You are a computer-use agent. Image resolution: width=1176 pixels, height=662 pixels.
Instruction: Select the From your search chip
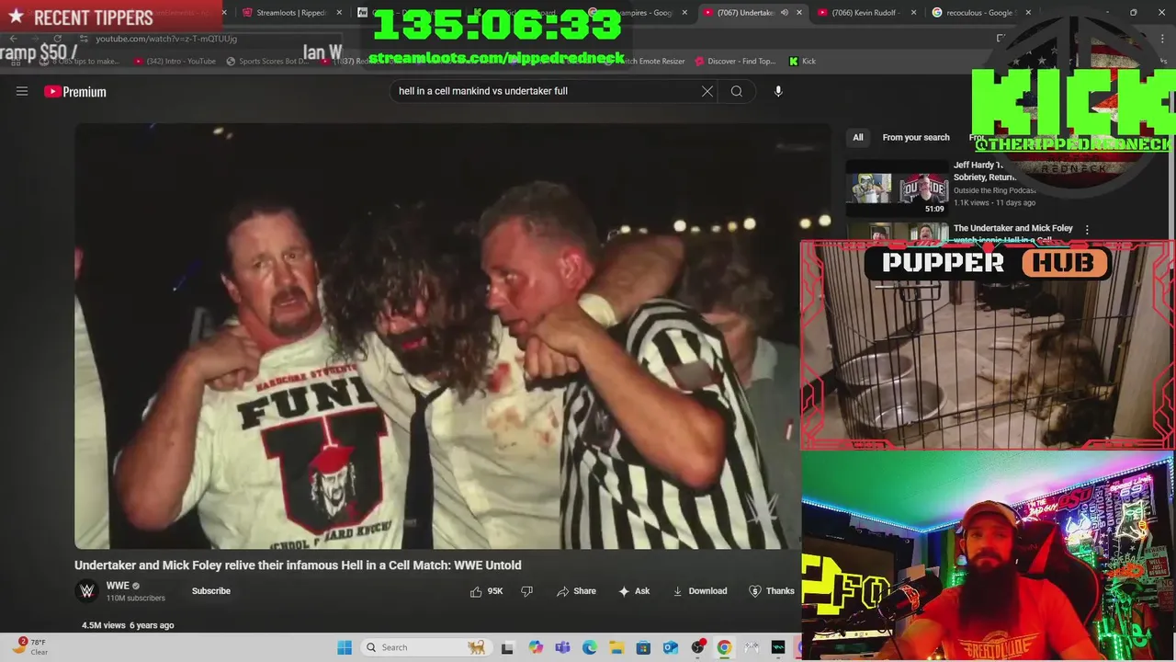click(x=916, y=138)
